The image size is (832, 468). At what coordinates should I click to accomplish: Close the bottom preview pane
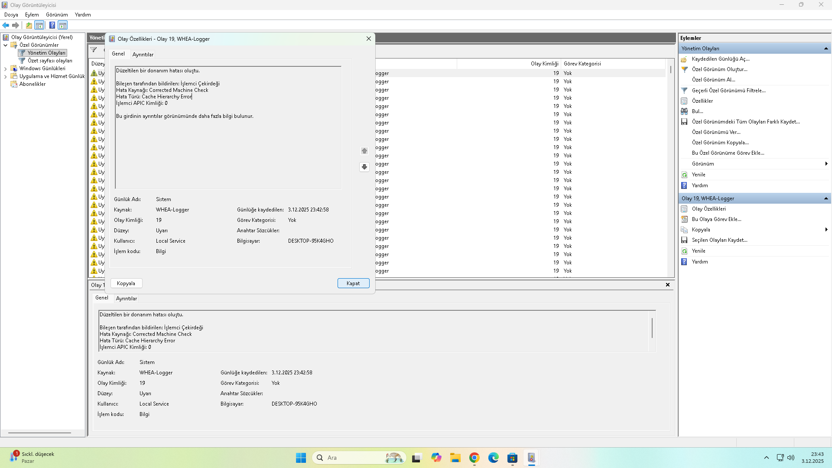668,285
